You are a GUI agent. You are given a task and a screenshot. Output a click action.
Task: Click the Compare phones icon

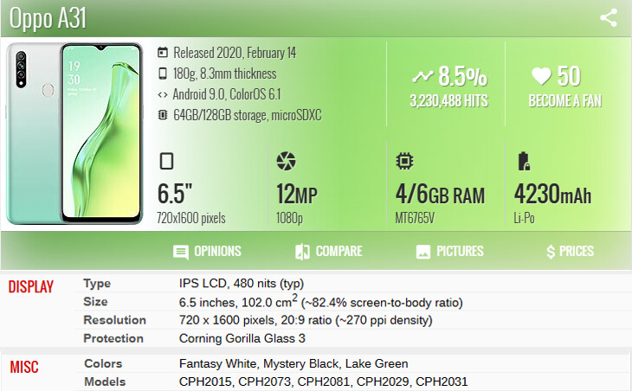[302, 253]
